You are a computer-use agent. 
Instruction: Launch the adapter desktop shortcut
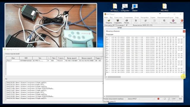[135, 7]
